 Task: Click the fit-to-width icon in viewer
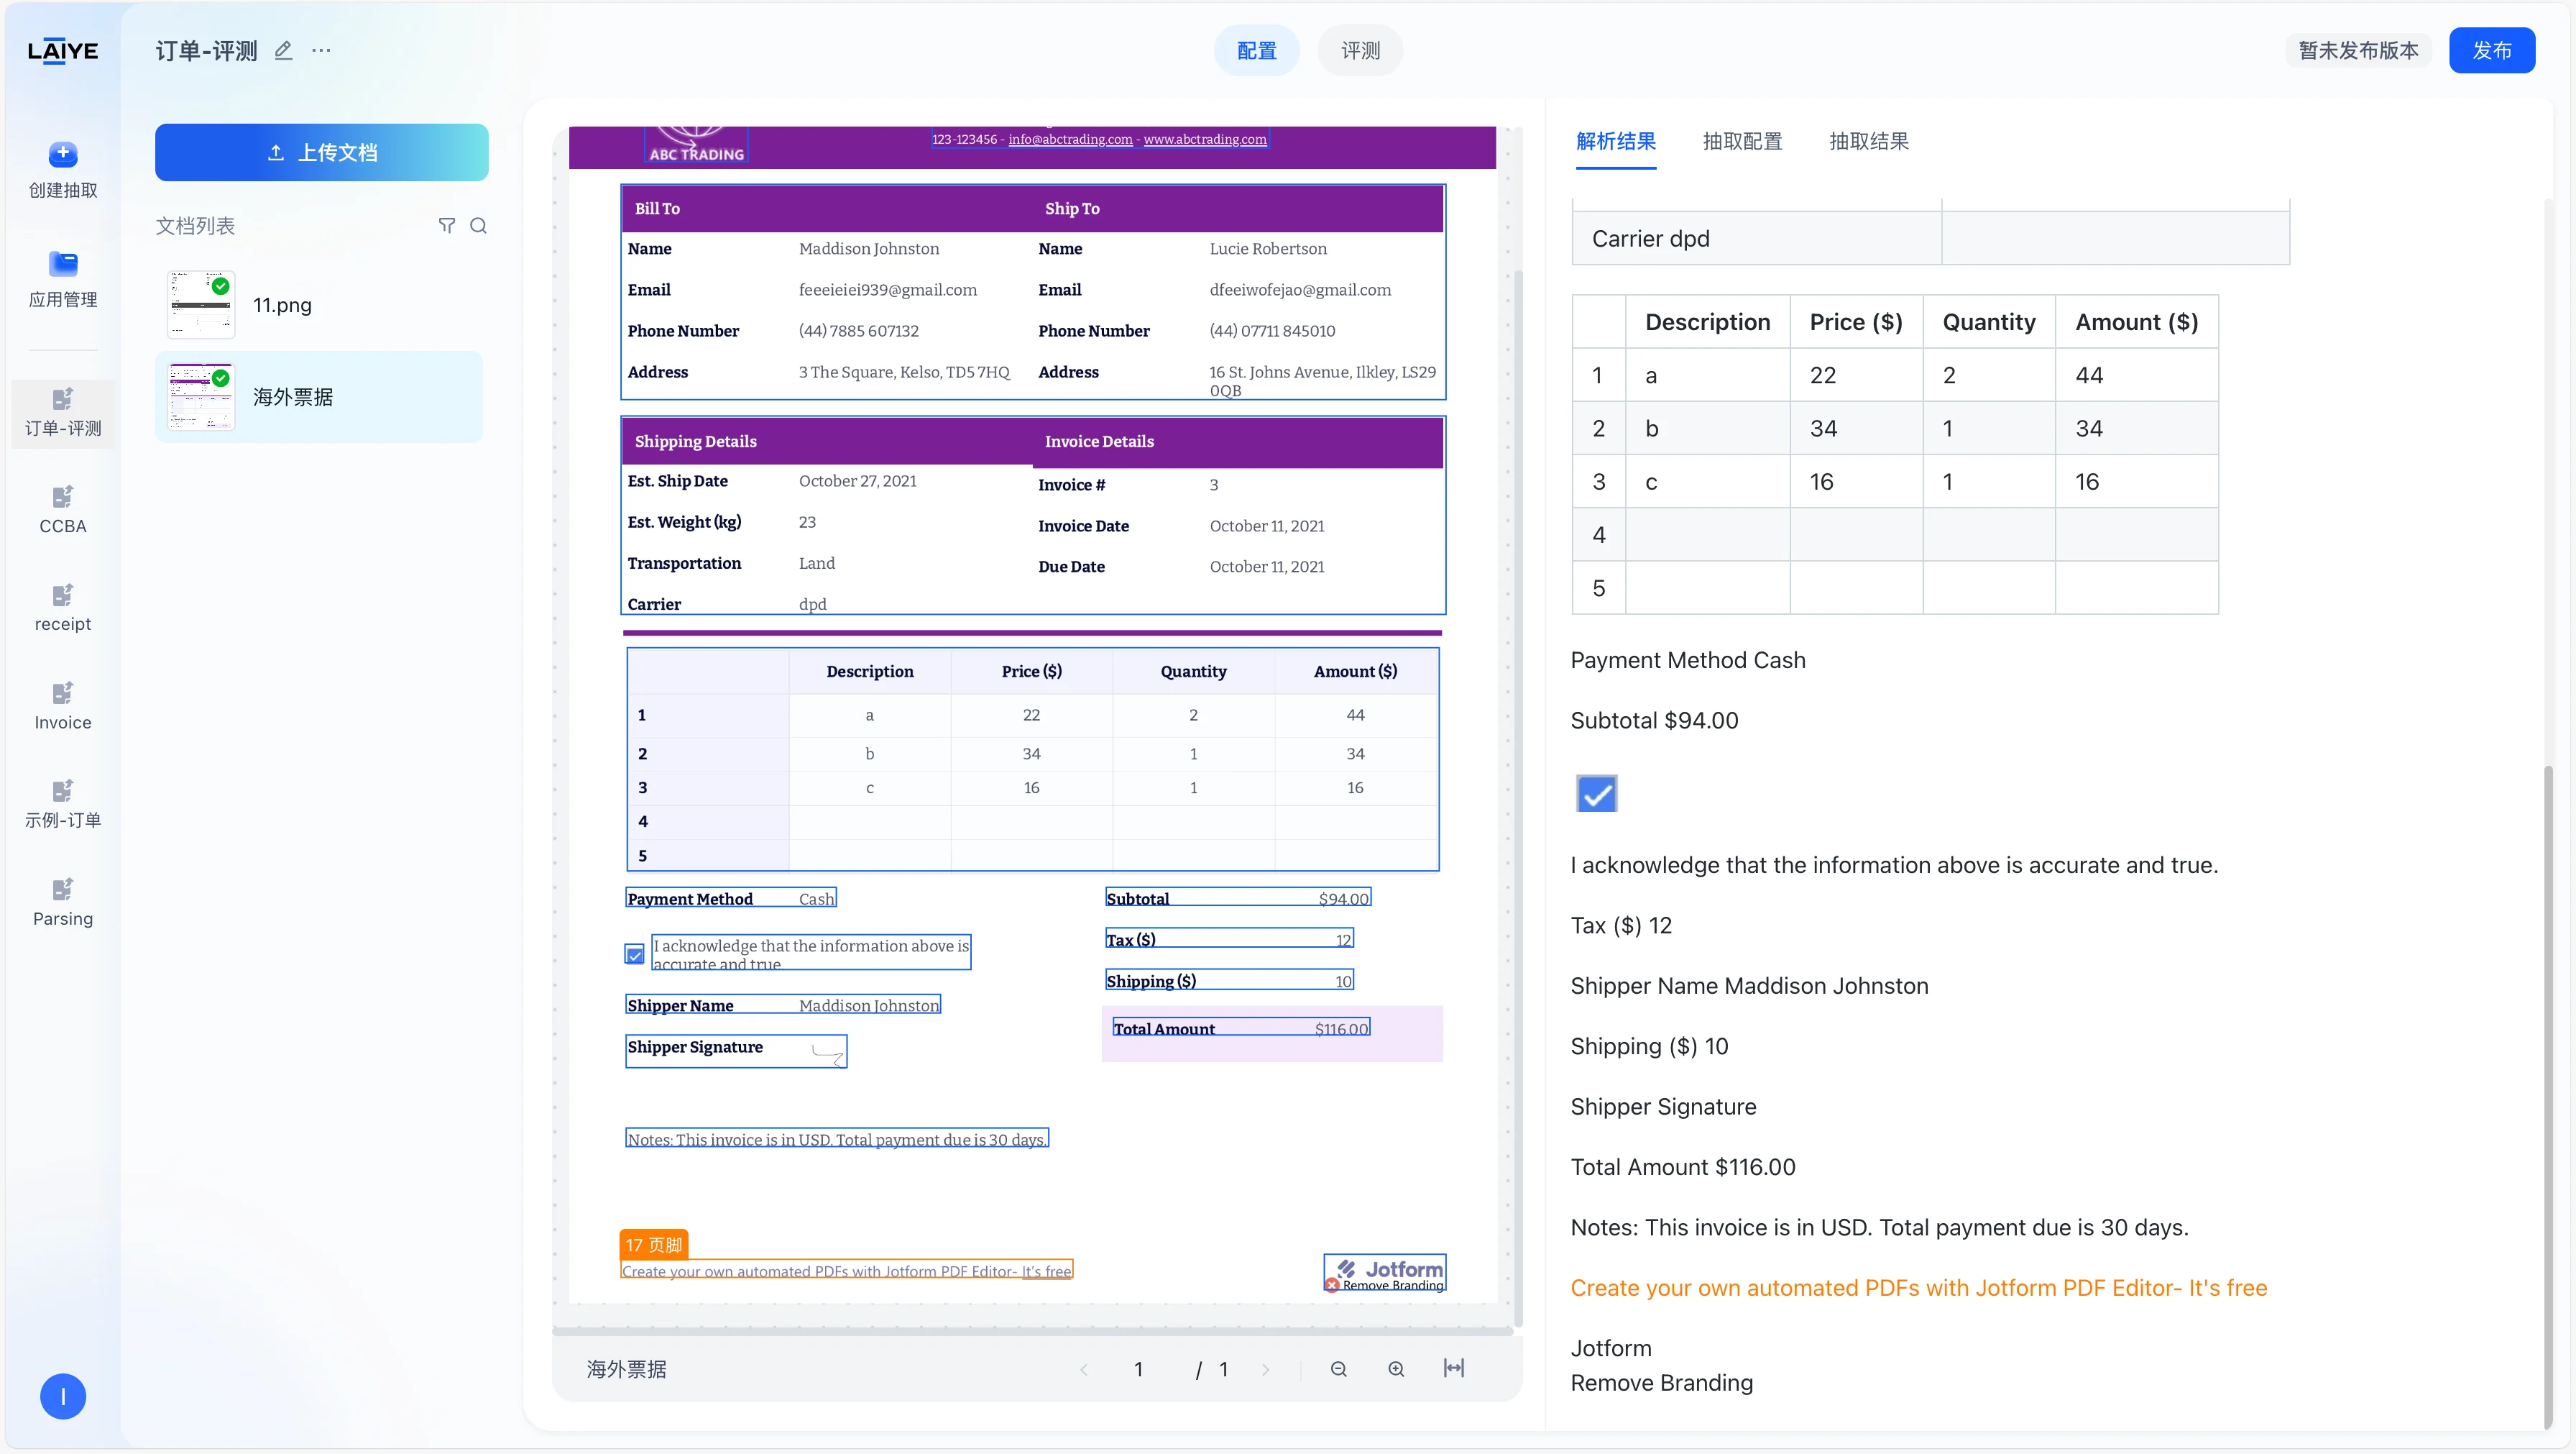1454,1368
